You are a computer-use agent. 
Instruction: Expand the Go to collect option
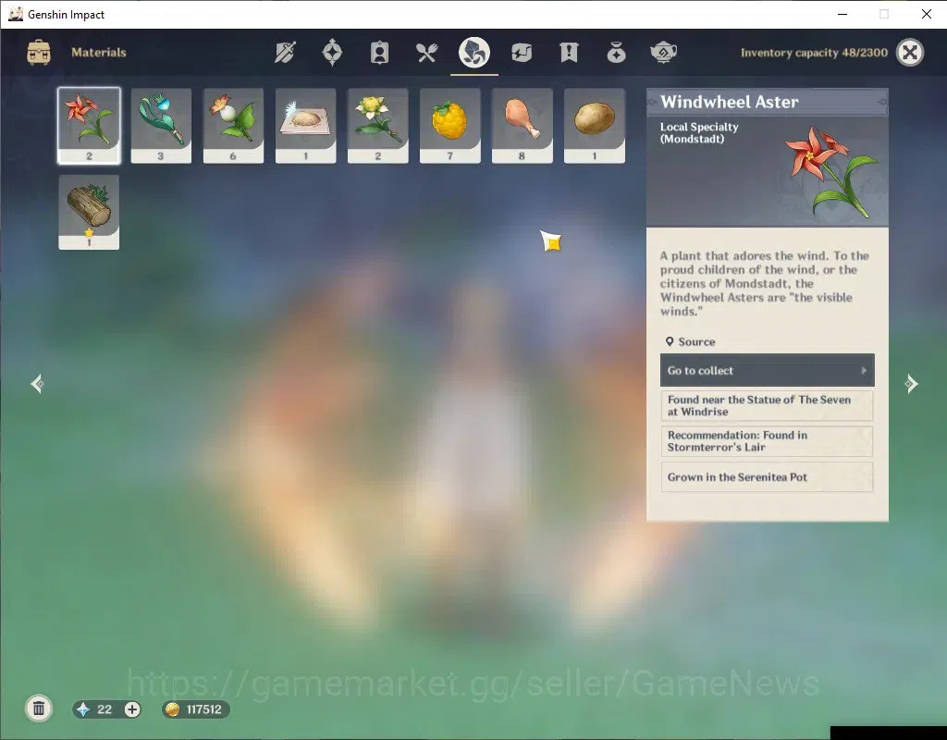767,370
